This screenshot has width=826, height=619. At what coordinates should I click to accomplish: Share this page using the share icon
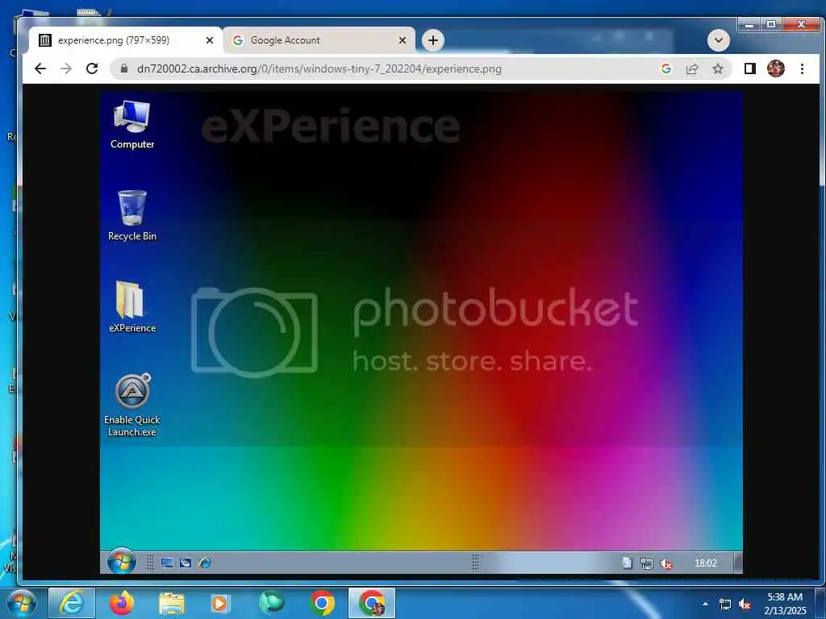691,69
